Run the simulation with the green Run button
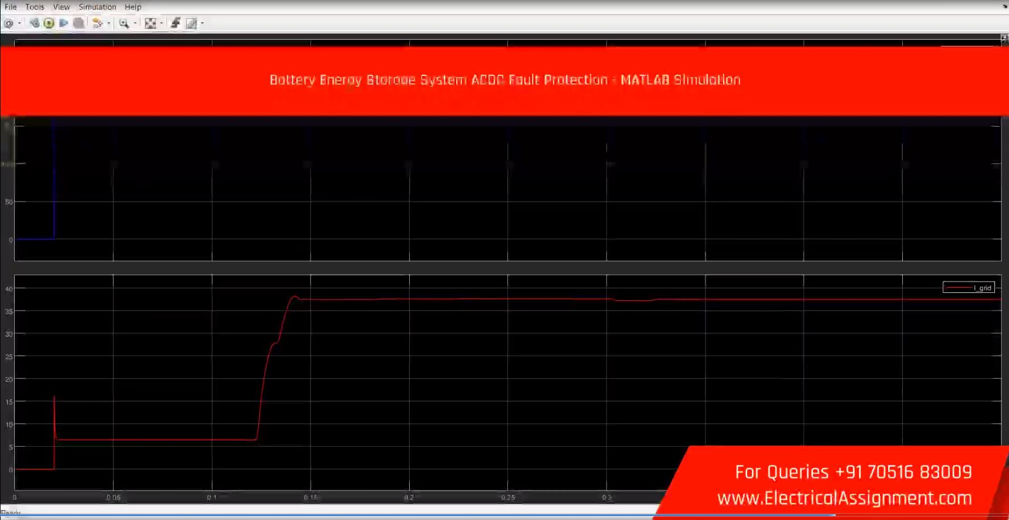The image size is (1009, 520). (49, 23)
